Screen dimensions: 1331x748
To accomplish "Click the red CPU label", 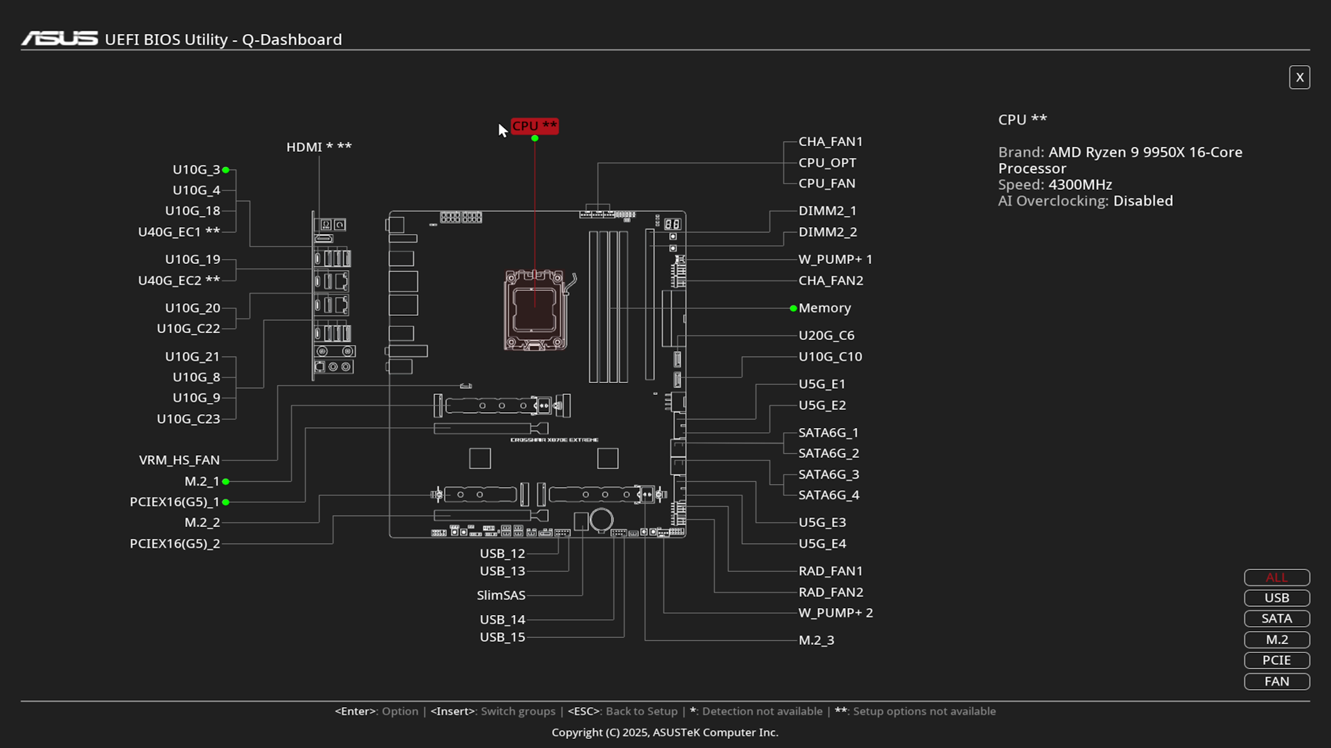I will [534, 126].
